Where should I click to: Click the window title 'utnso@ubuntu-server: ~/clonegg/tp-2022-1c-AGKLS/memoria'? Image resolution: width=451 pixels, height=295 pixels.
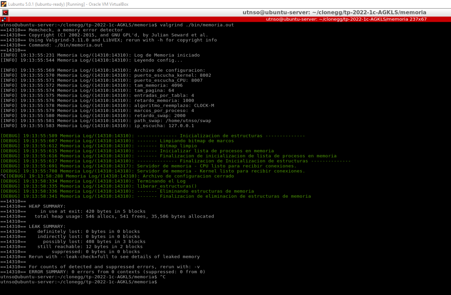[x=334, y=12]
